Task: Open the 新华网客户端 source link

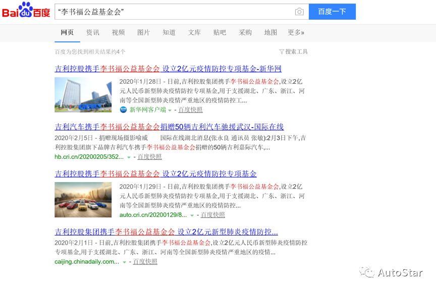Action: tap(148, 109)
